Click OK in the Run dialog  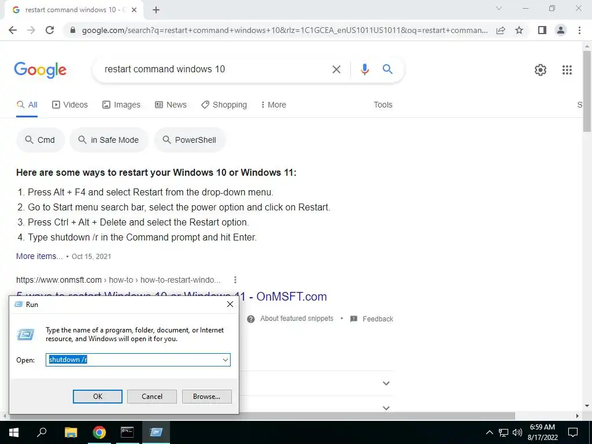(x=97, y=397)
